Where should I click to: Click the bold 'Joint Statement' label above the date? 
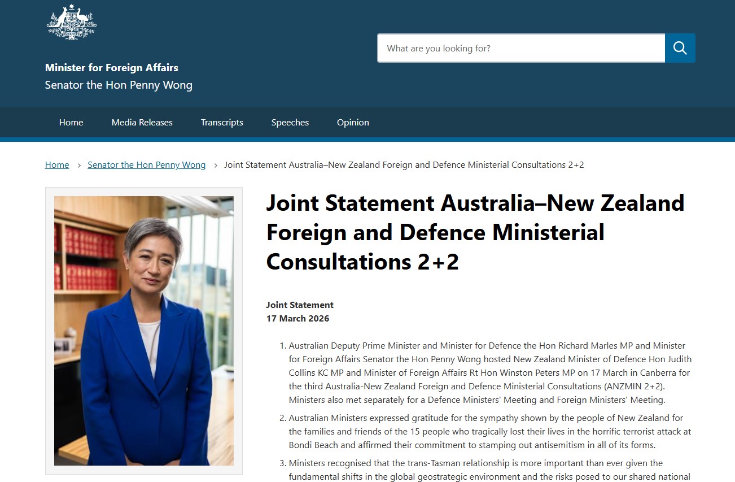[300, 305]
